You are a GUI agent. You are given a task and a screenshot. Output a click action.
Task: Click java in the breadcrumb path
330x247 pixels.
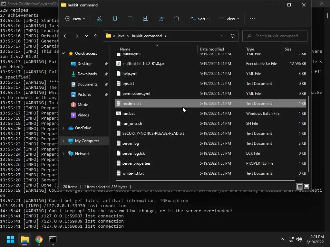click(121, 36)
